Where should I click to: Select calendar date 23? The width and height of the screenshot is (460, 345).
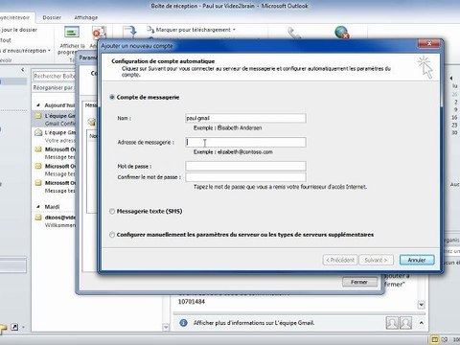pos(454,125)
